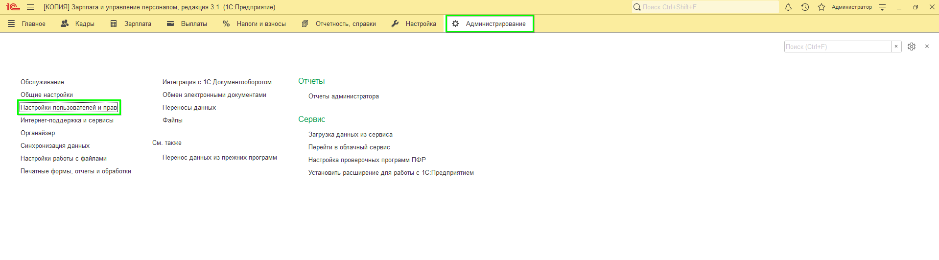The width and height of the screenshot is (939, 260).
Task: Clear the section search field with x button
Action: click(896, 47)
